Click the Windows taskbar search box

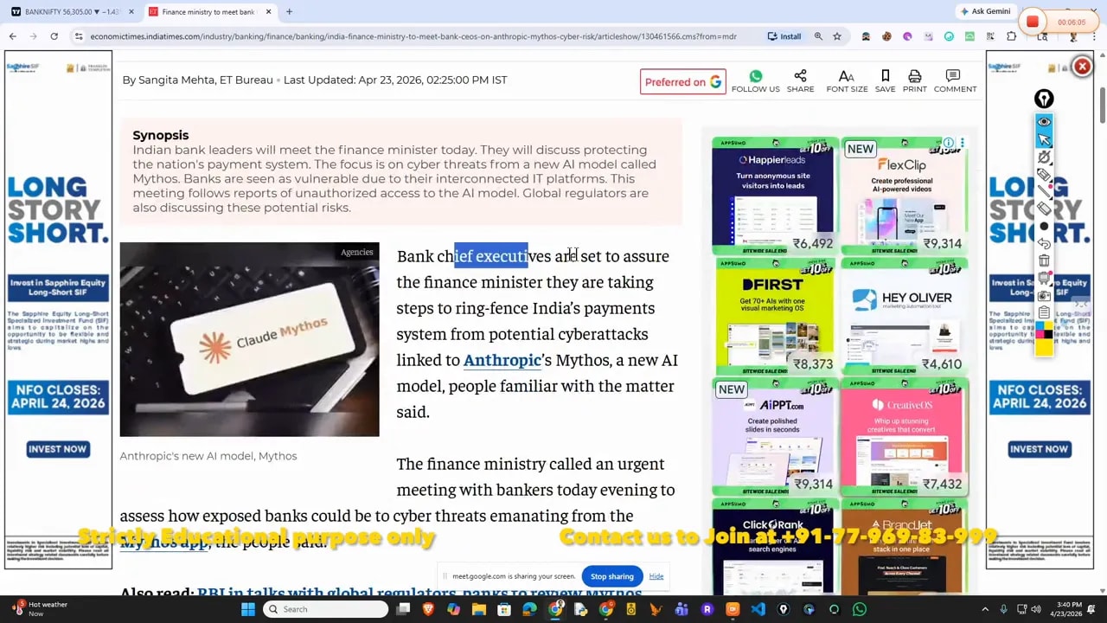pyautogui.click(x=325, y=609)
